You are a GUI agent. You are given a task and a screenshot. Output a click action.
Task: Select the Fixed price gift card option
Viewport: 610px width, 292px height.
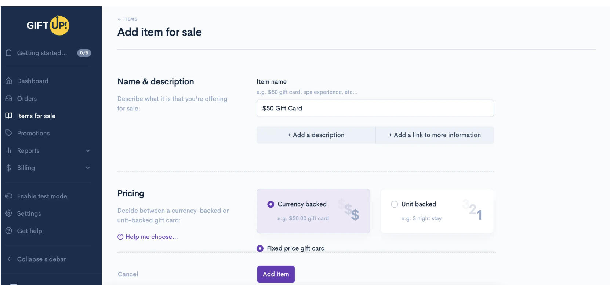click(260, 248)
